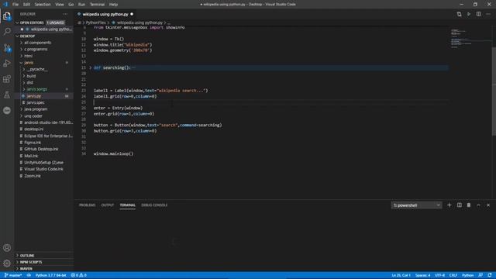Open the editor More Actions ellipsis
The image size is (496, 279).
click(x=488, y=14)
